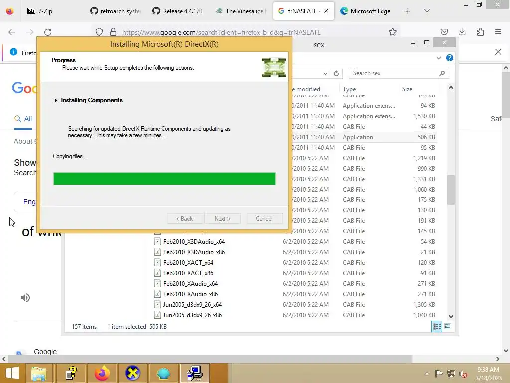This screenshot has width=510, height=383.
Task: Select file Feb2010_XAudio_x64
Action: tap(191, 283)
